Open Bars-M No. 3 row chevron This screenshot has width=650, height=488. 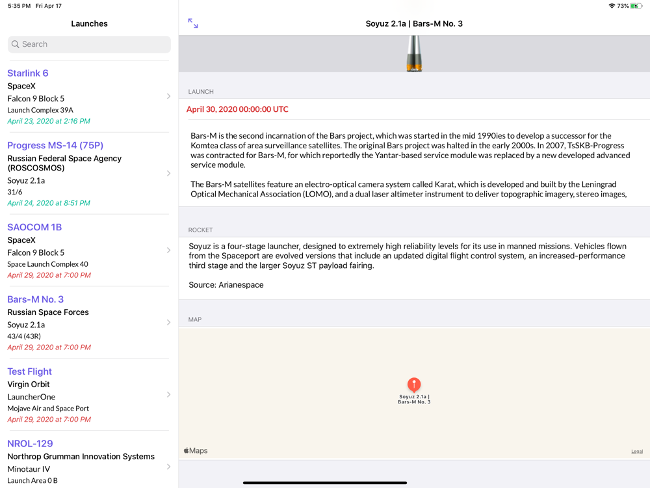tap(168, 323)
